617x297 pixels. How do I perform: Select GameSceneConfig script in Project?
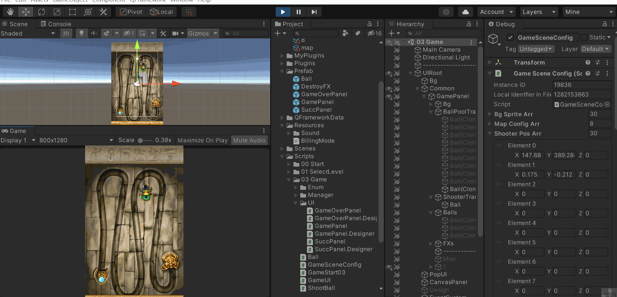[x=331, y=265]
